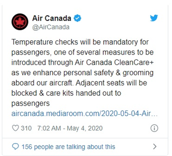Visit the @AirCanada handle link
The width and height of the screenshot is (172, 156).
click(x=51, y=27)
